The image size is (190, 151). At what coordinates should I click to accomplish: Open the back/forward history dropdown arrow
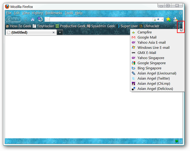pos(20,19)
